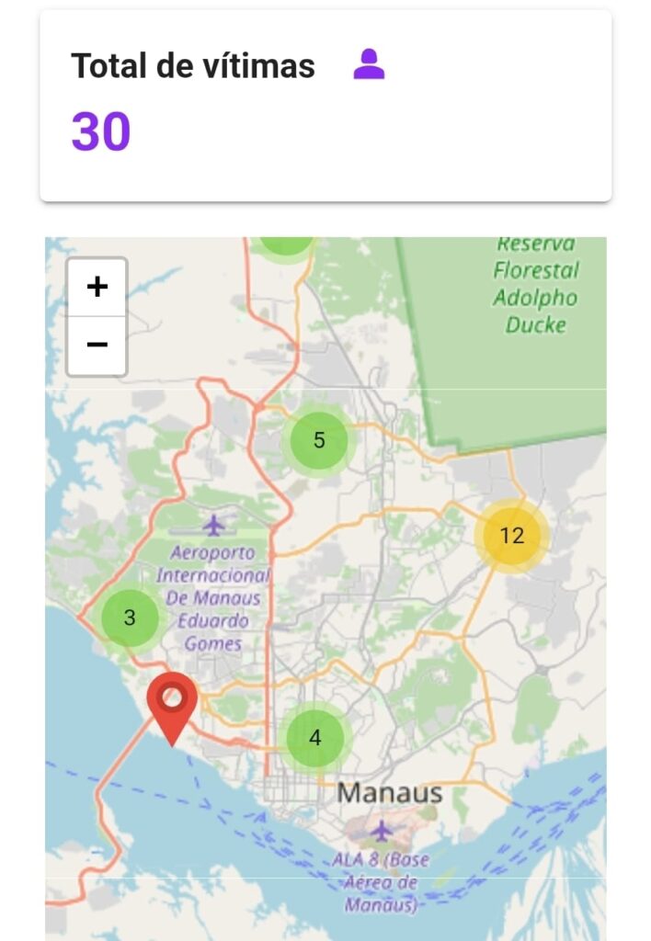Click the partially visible cluster at map top
The height and width of the screenshot is (941, 651).
pyautogui.click(x=286, y=245)
